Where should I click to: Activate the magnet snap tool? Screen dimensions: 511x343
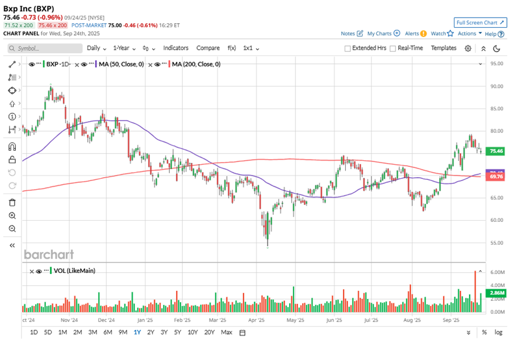coord(11,146)
